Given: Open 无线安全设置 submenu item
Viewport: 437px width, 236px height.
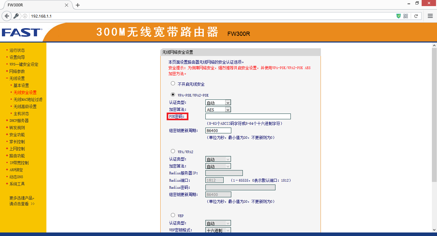Looking at the screenshot, I should [25, 92].
